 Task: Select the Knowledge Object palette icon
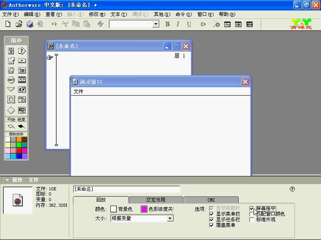point(22,110)
